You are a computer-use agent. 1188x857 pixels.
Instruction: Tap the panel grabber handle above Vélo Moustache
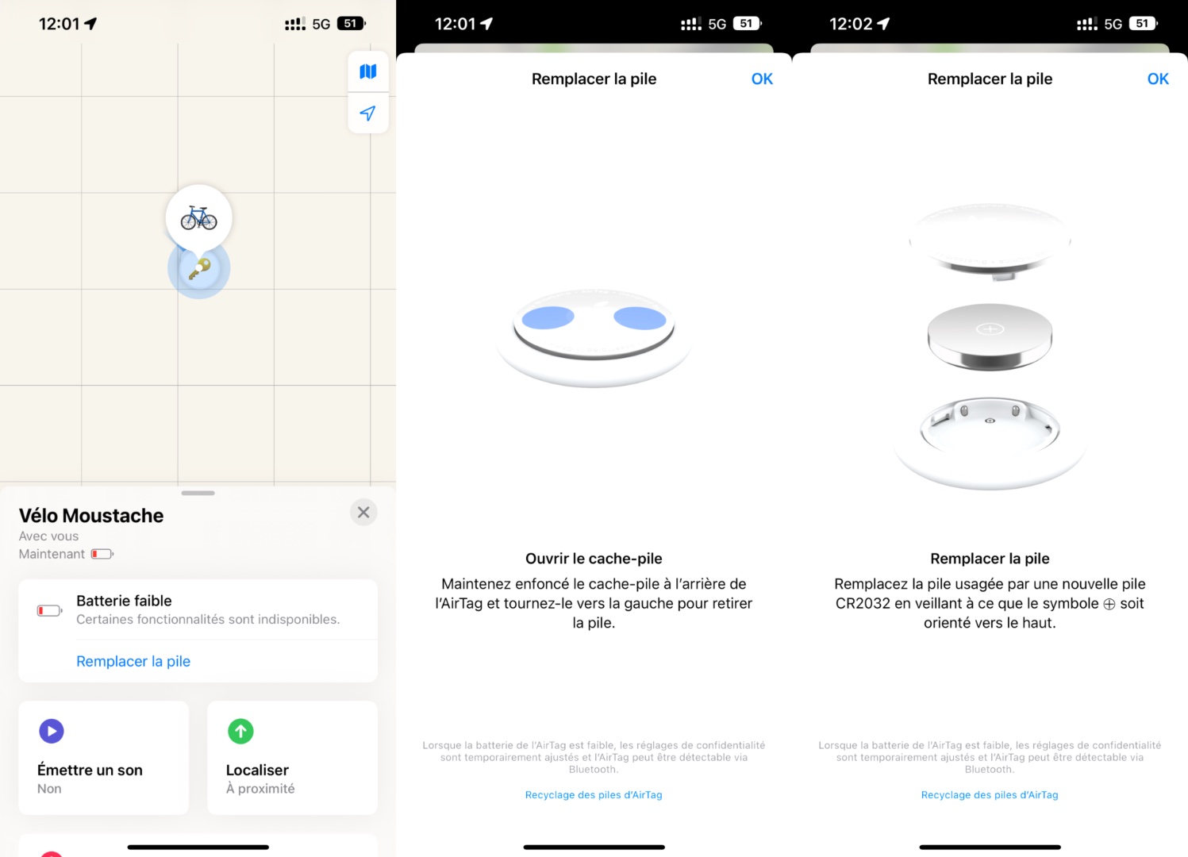tap(198, 493)
